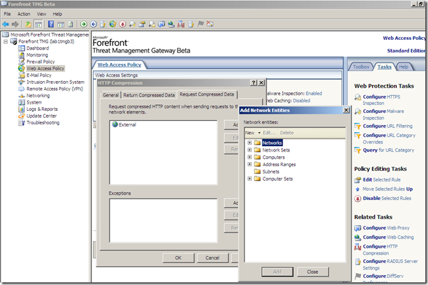The image size is (428, 285).
Task: Open the View menu
Action: 41,14
